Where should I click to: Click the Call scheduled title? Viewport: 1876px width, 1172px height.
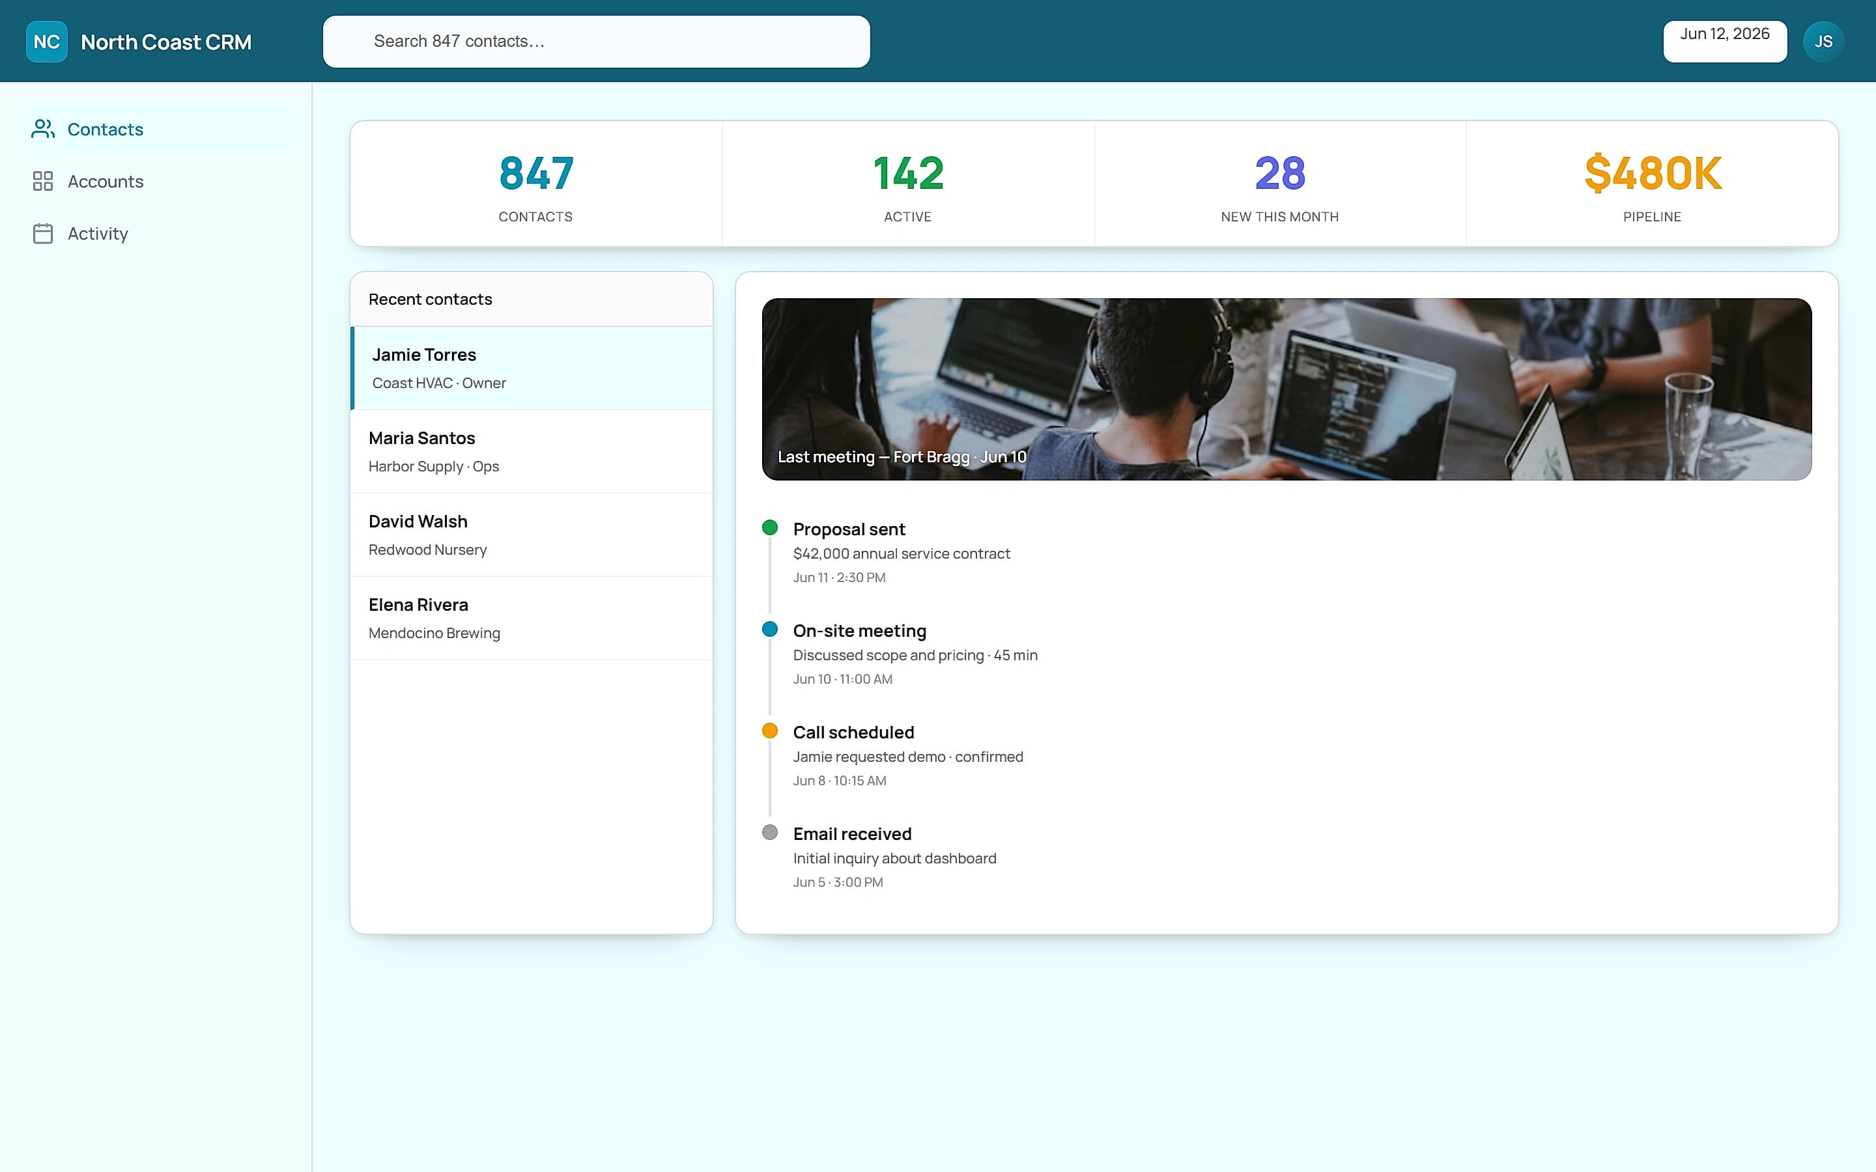(853, 732)
